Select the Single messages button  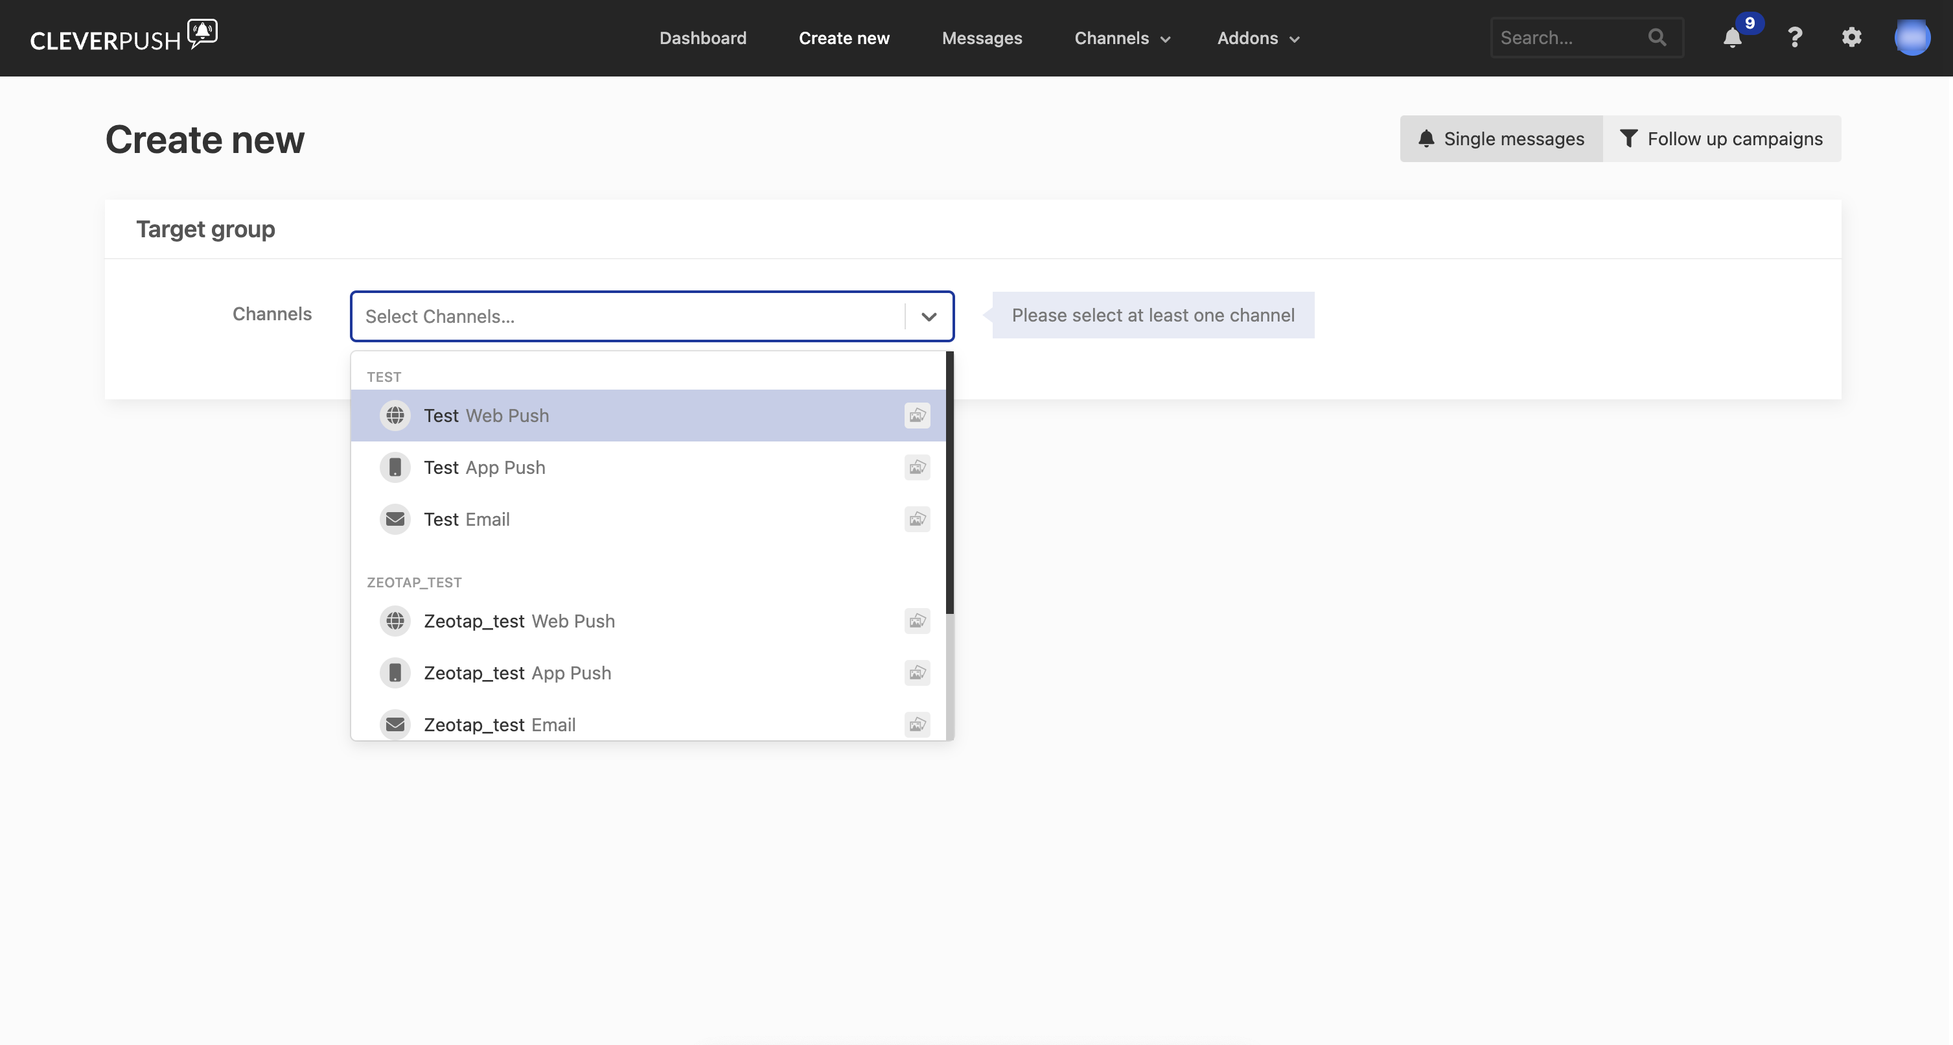click(x=1501, y=139)
